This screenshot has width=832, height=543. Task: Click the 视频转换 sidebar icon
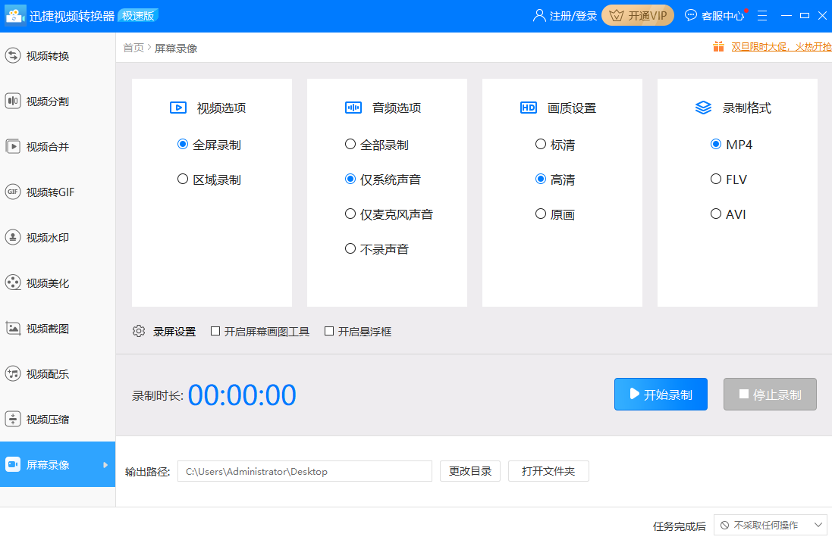coord(13,55)
